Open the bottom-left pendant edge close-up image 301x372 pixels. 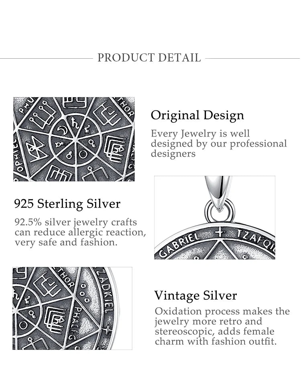click(72, 308)
